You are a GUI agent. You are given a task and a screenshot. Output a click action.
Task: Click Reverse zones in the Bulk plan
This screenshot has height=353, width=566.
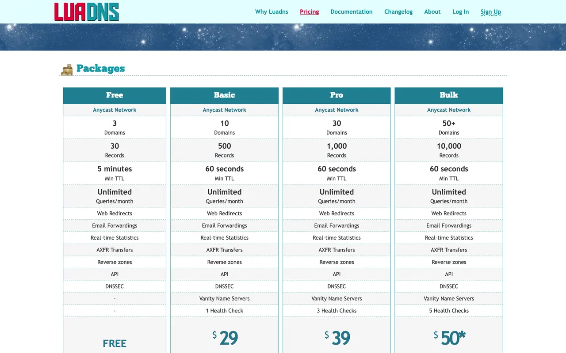449,262
